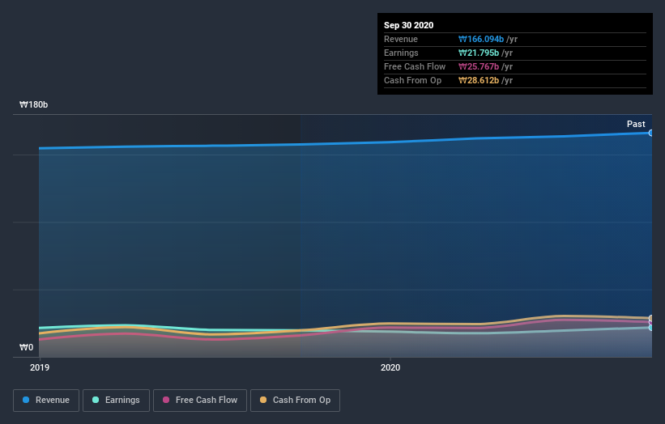Toggle the Free Cash Flow legend series
Viewport: 665px width, 424px height.
200,401
